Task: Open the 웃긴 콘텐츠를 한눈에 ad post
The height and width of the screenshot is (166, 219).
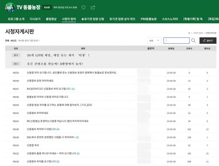Action: click(x=55, y=64)
